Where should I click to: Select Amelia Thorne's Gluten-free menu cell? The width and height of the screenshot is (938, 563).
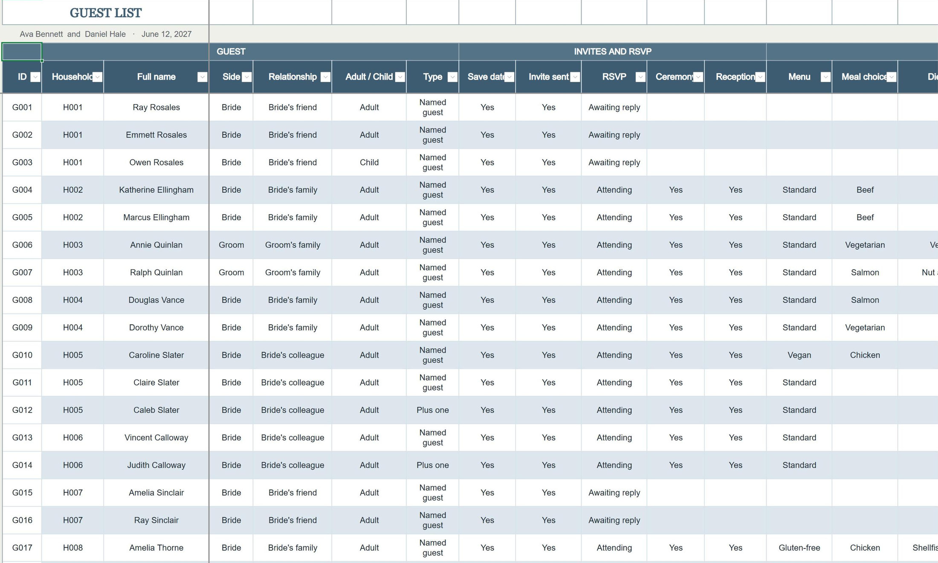(x=799, y=548)
